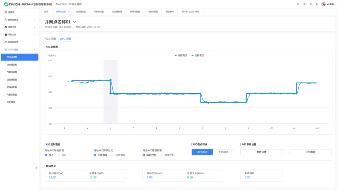Select 调度控制 control authority
This screenshot has height=190, width=338.
click(162, 155)
